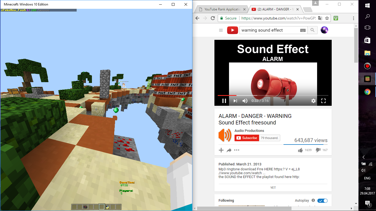The width and height of the screenshot is (376, 211).
Task: Dislike the video with thumbs down
Action: tap(318, 150)
